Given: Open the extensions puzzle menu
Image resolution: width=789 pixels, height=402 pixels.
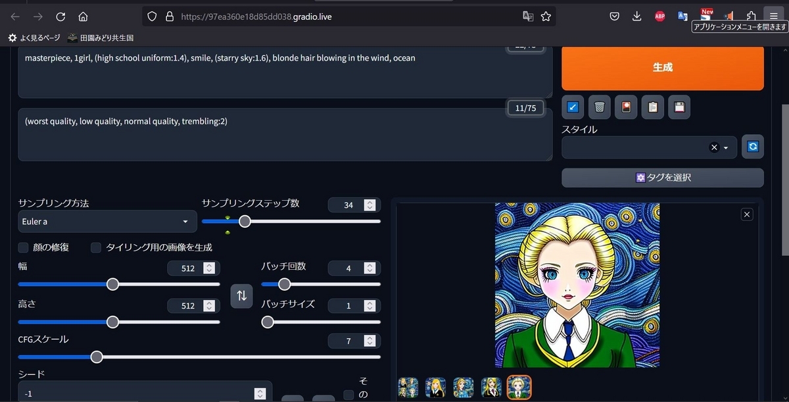Looking at the screenshot, I should point(751,16).
